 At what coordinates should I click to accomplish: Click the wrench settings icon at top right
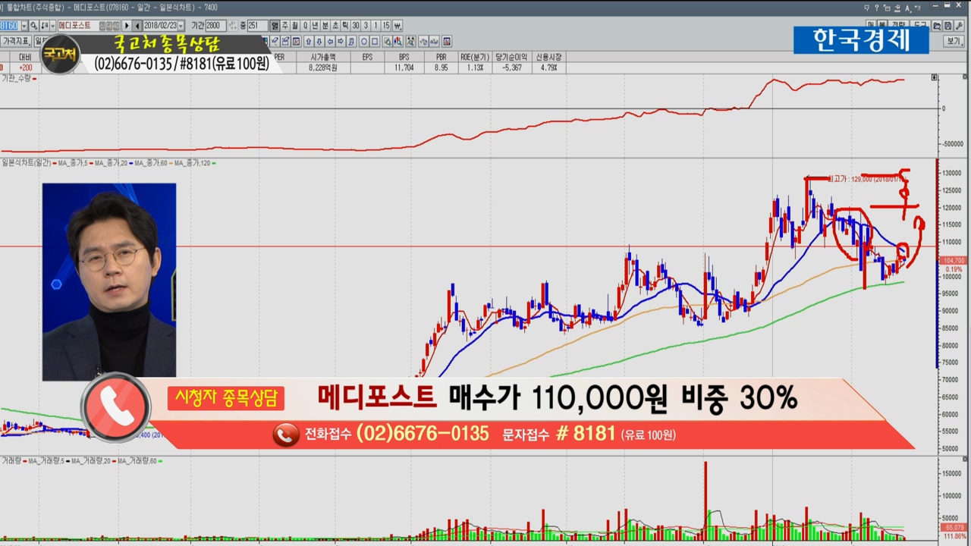point(959,26)
